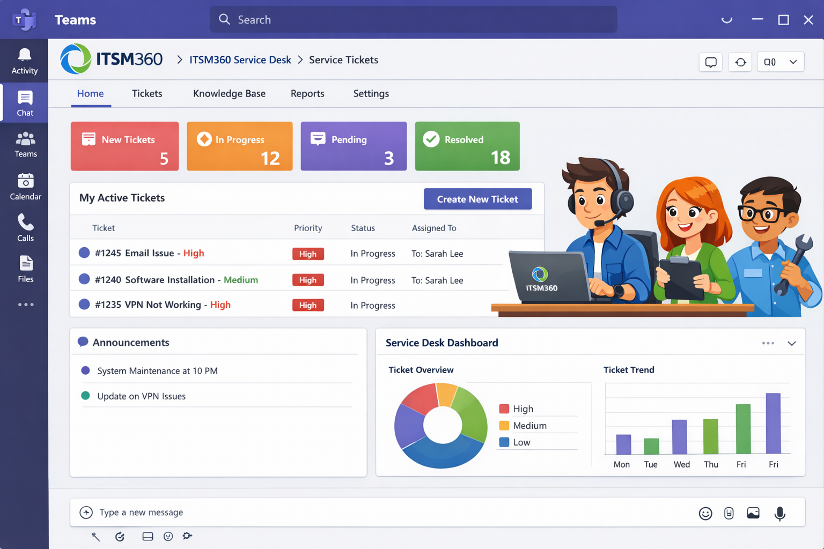Open the chat bubble icon at top right
Viewport: 824px width, 549px height.
pos(710,62)
